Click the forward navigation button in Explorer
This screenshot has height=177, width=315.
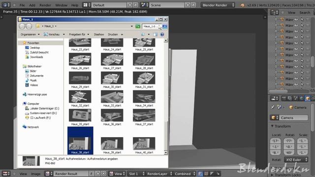pos(29,26)
